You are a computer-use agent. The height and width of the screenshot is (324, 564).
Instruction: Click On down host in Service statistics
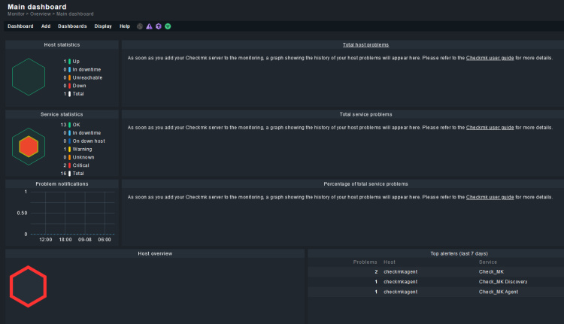(x=89, y=141)
